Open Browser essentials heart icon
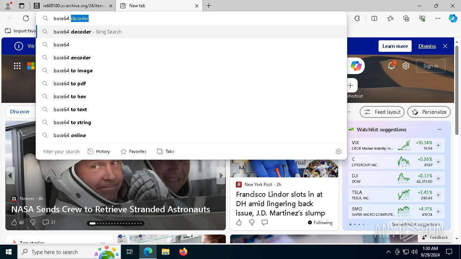Image resolution: width=461 pixels, height=259 pixels. (422, 18)
